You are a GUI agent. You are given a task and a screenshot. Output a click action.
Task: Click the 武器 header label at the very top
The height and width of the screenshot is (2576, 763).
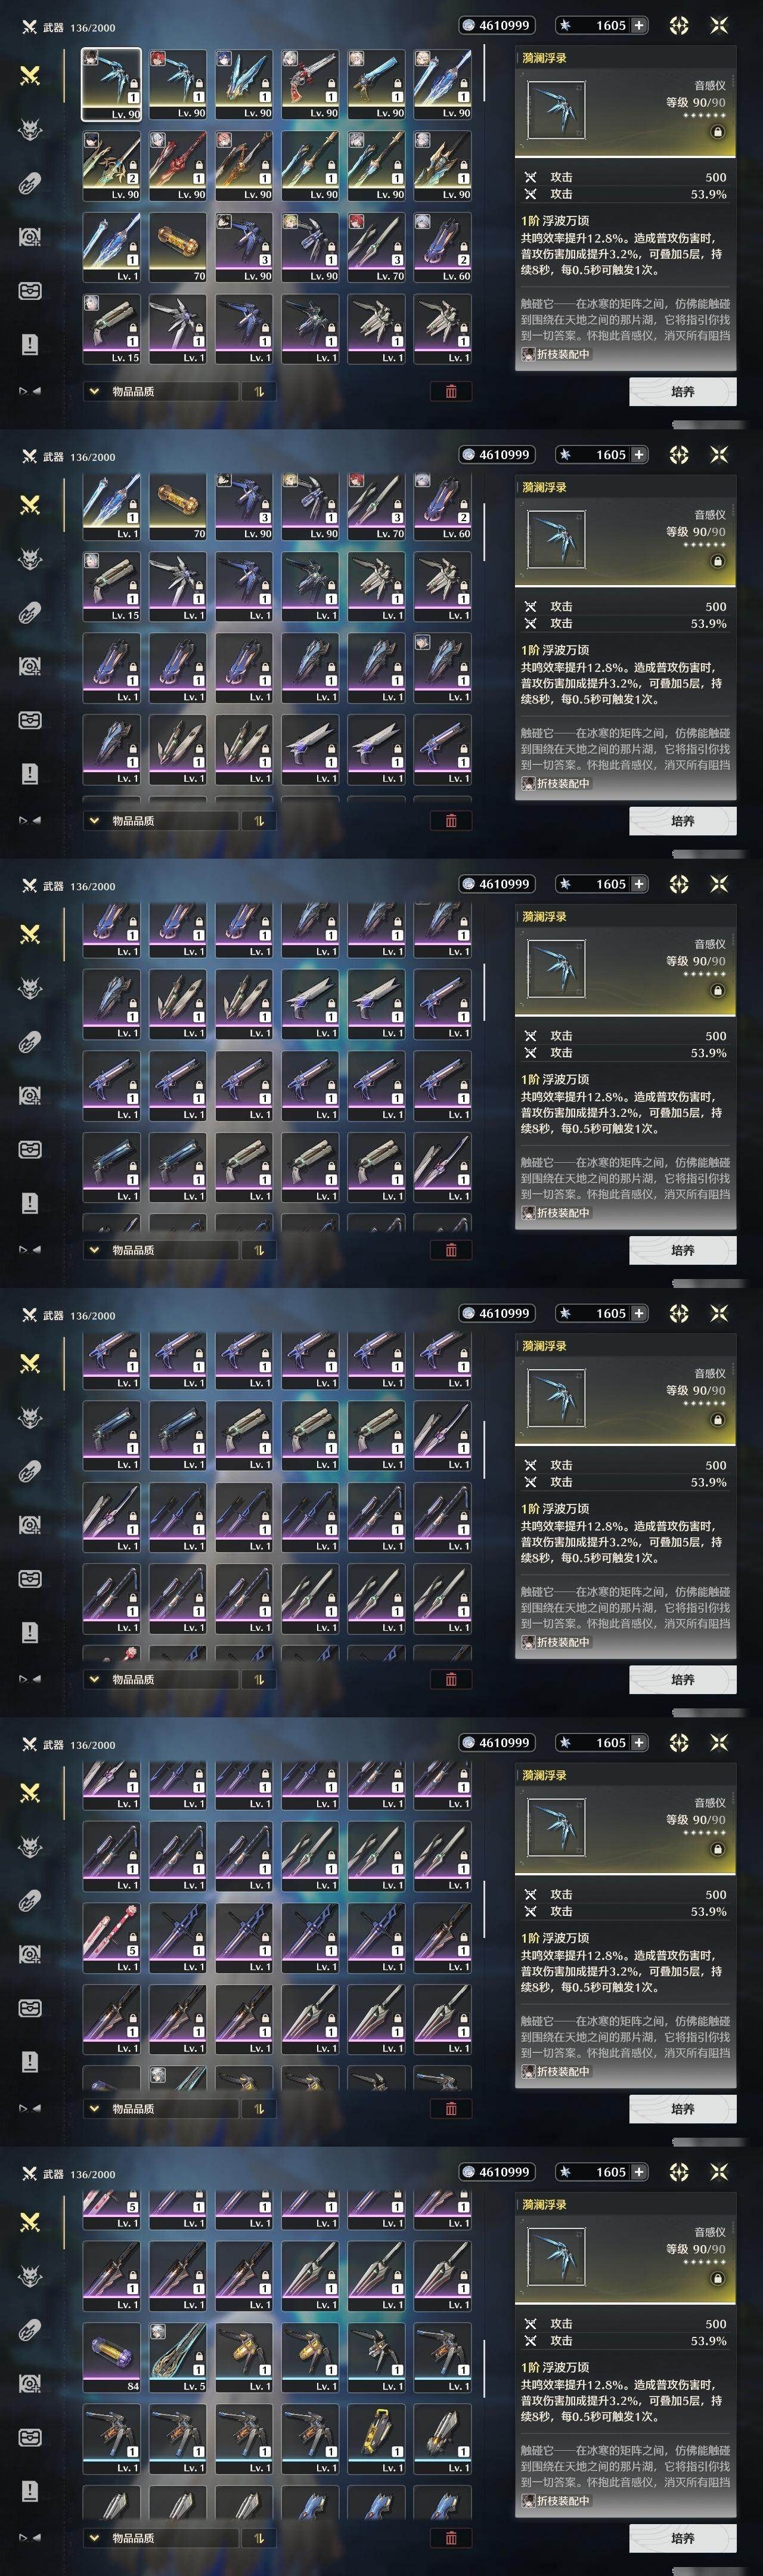(x=53, y=27)
